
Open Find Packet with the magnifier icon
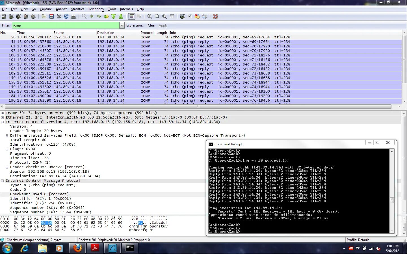click(x=84, y=16)
